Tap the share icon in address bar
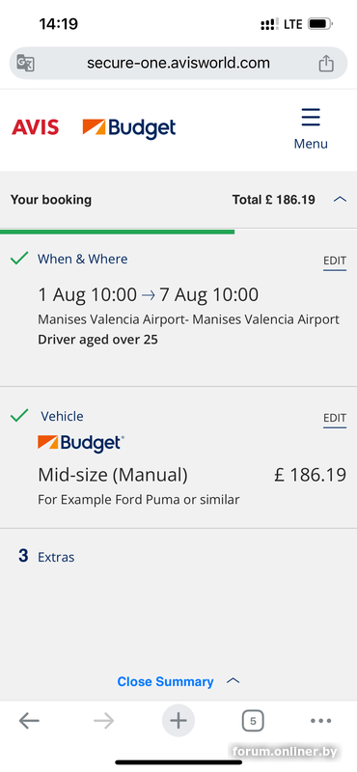The image size is (357, 772). 326,63
